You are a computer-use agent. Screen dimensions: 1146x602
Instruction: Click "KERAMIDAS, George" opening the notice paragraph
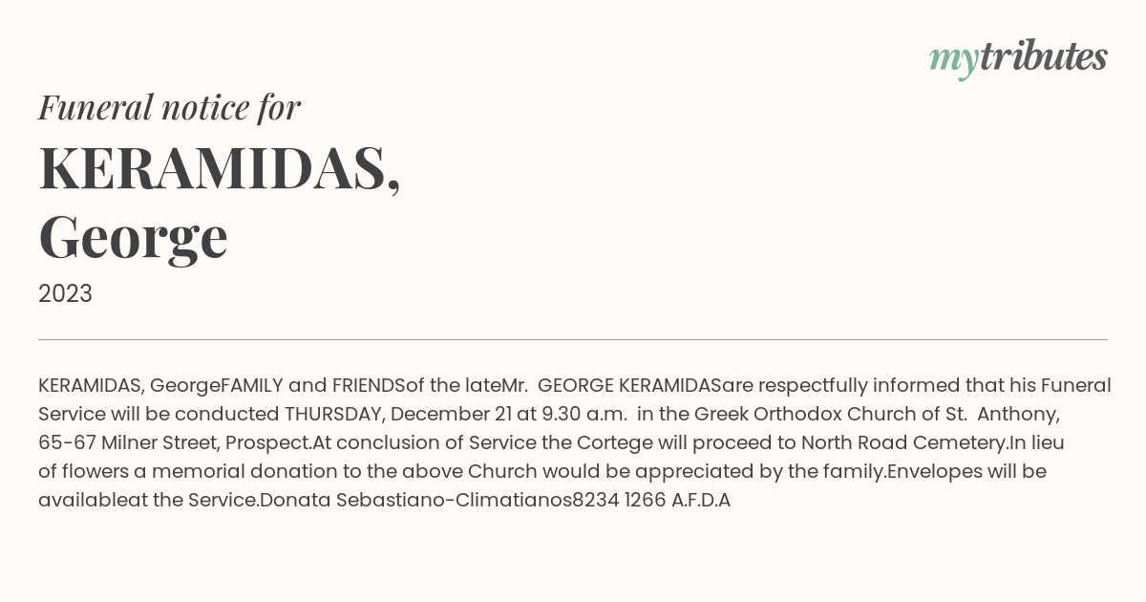tap(129, 386)
